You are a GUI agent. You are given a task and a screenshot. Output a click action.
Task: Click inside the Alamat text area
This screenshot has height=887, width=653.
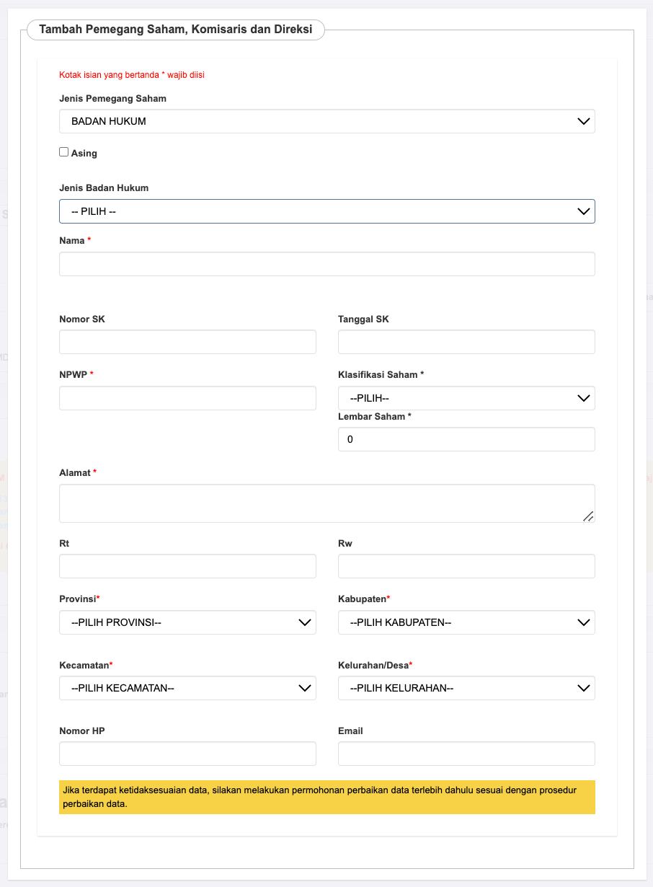326,503
